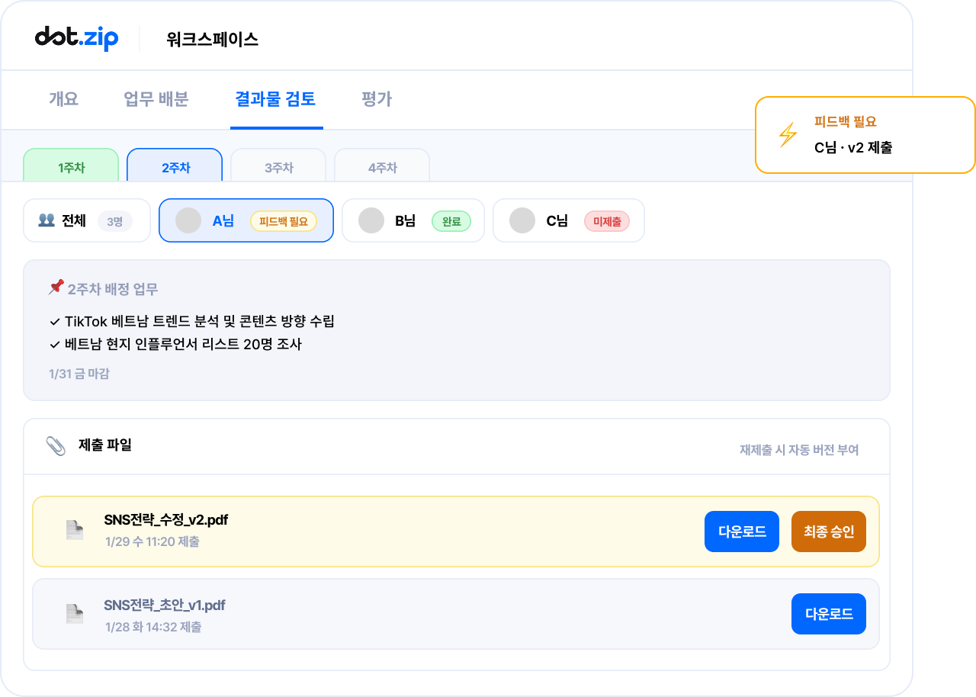976x697 pixels.
Task: Click the 최종 승인 button
Action: [829, 531]
